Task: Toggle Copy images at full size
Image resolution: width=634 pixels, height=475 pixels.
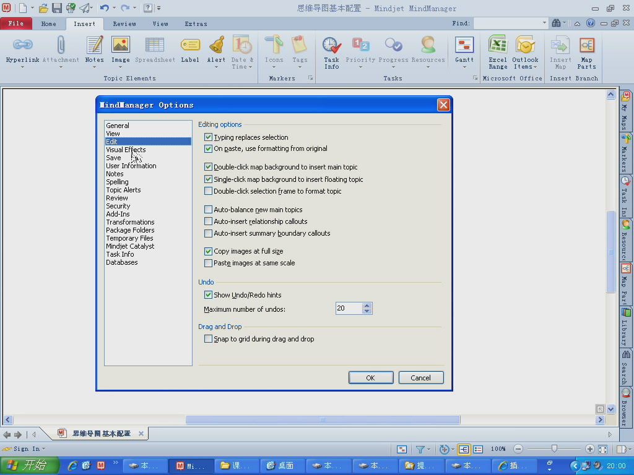Action: [x=208, y=251]
